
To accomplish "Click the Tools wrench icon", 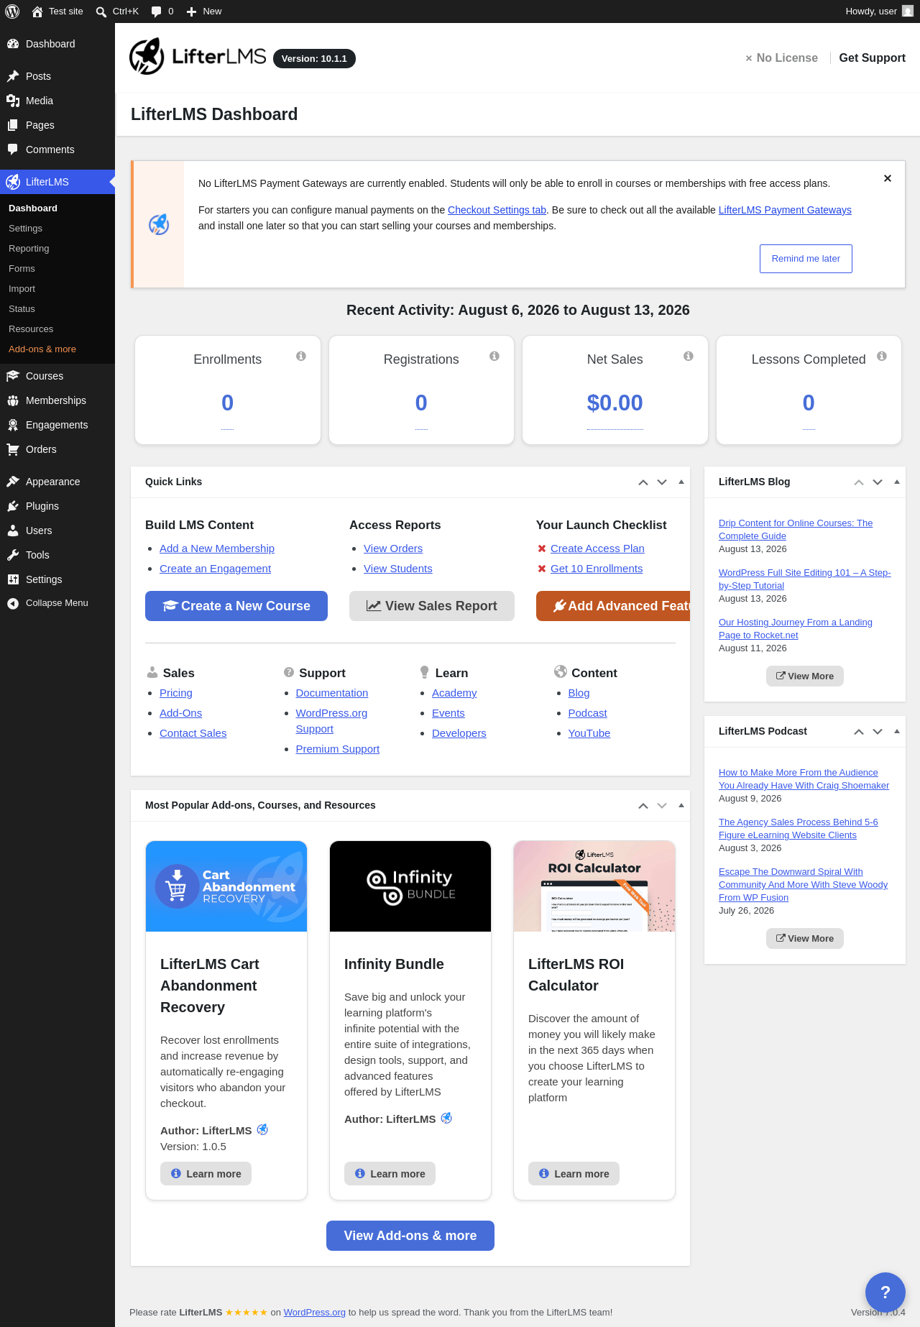I will coord(13,555).
